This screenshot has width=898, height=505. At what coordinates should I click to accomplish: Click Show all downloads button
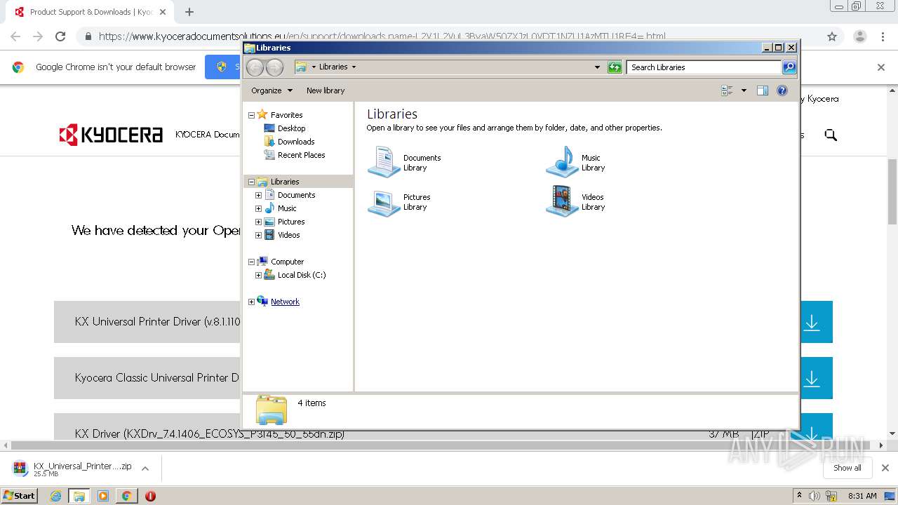tap(847, 468)
